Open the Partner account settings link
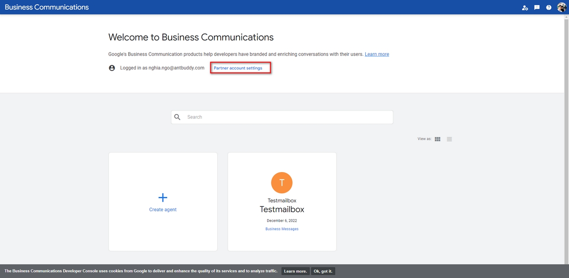The width and height of the screenshot is (569, 278). pos(238,68)
